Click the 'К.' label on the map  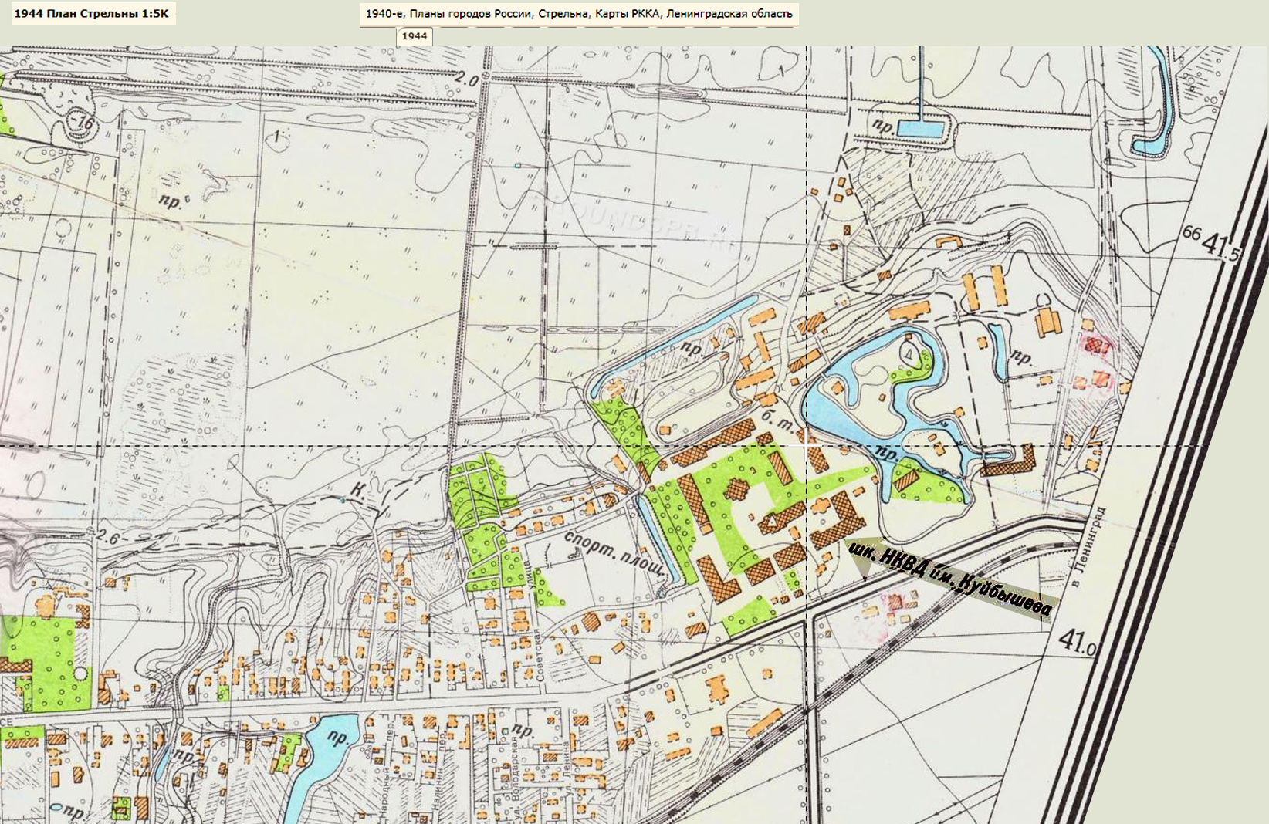358,491
